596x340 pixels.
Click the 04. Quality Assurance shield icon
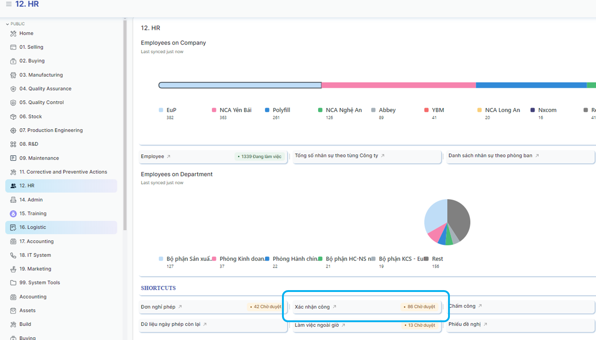(13, 89)
